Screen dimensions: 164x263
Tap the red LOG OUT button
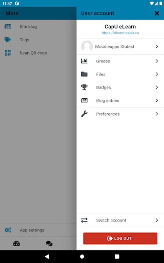click(x=120, y=238)
